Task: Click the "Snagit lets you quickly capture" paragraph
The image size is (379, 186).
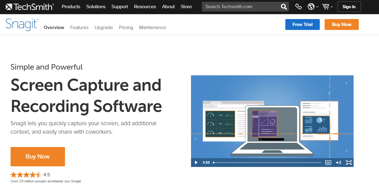Action: coord(83,128)
